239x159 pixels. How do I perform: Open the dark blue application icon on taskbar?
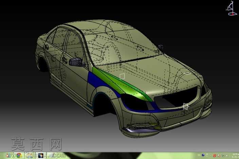(41, 155)
